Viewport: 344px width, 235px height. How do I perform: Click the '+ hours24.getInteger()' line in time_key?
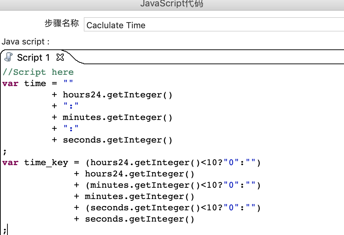tap(134, 174)
